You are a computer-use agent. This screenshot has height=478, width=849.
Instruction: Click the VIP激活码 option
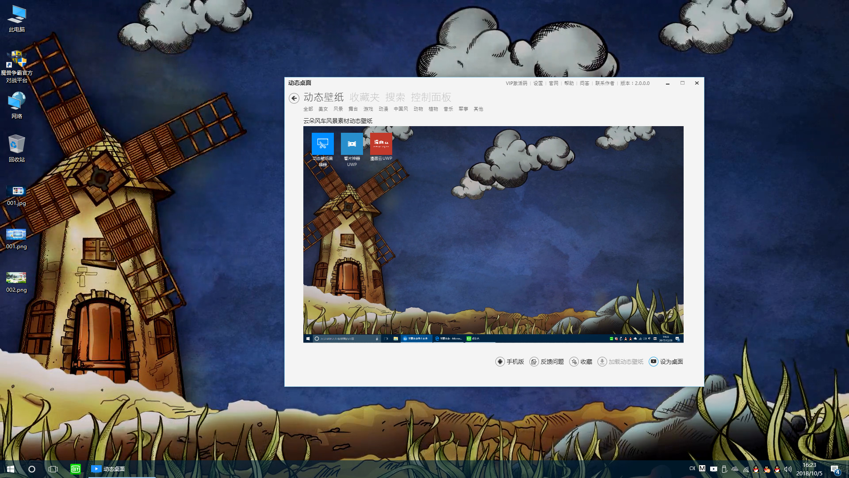[x=516, y=83]
